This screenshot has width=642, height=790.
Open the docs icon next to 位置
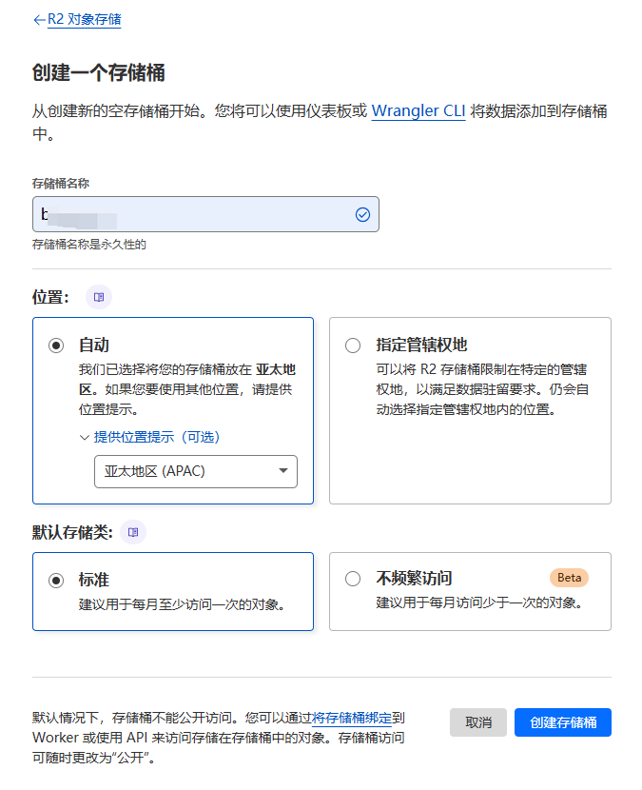coord(98,297)
